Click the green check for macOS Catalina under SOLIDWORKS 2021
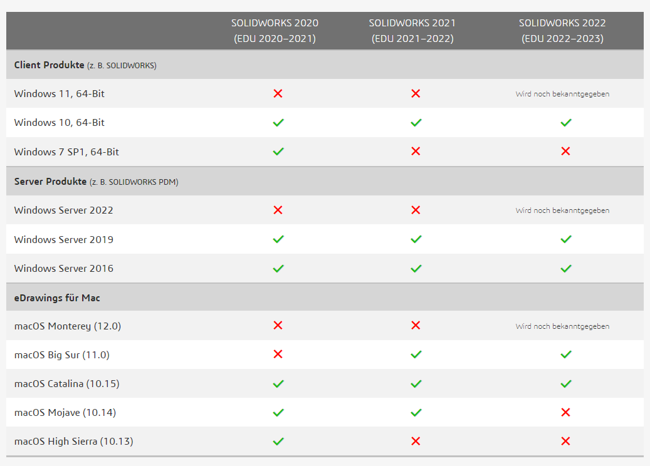The height and width of the screenshot is (466, 650). tap(416, 384)
